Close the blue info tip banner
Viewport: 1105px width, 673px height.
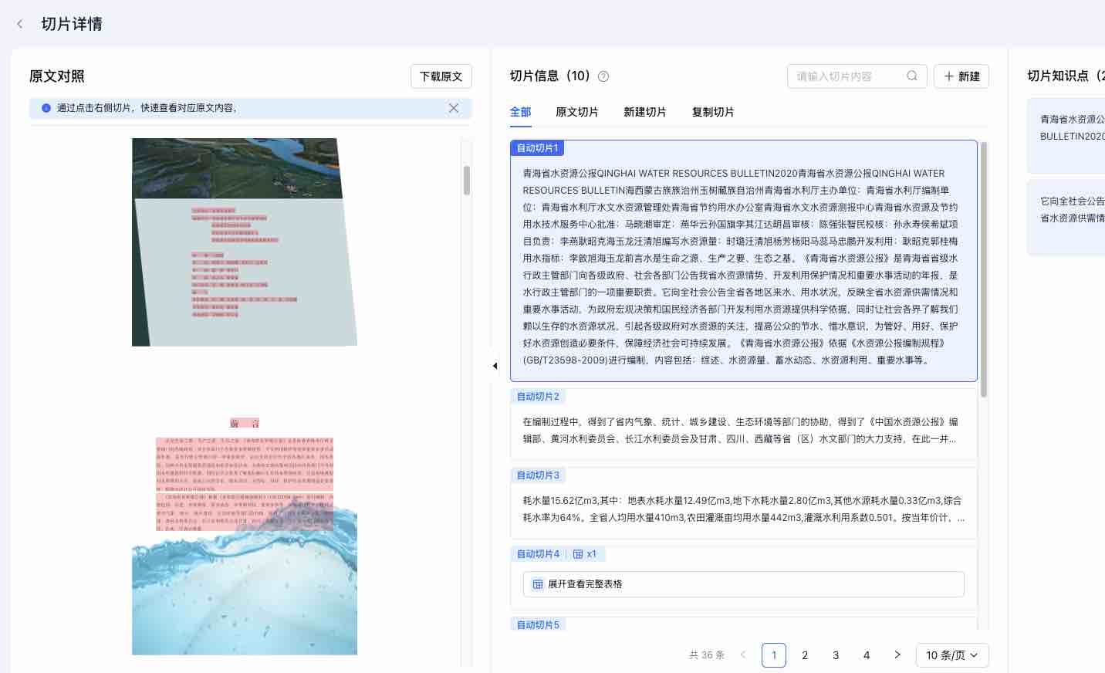[x=454, y=108]
